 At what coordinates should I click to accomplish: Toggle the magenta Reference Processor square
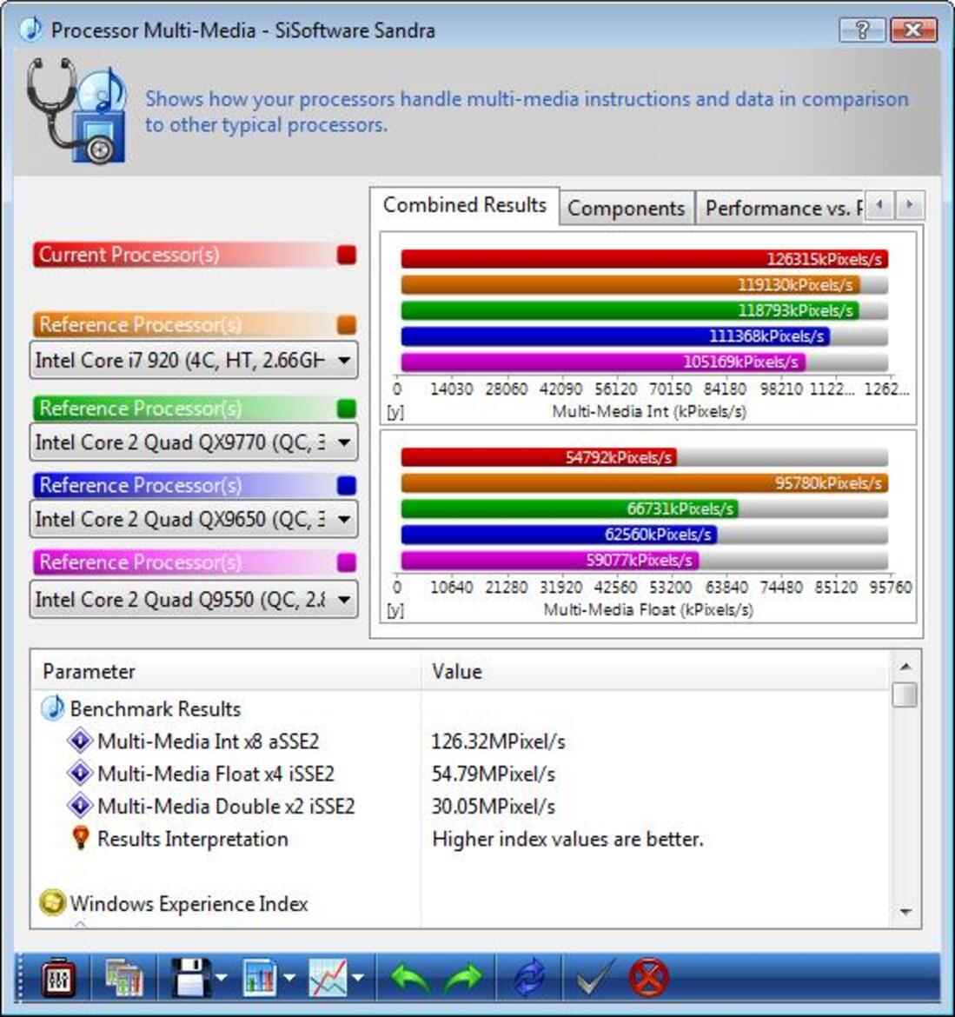[347, 562]
